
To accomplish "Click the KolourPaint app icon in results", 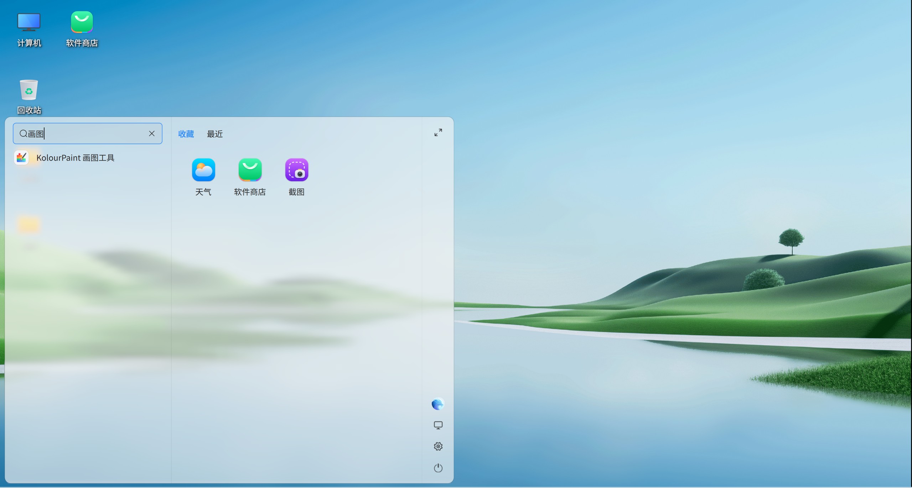I will pyautogui.click(x=21, y=158).
